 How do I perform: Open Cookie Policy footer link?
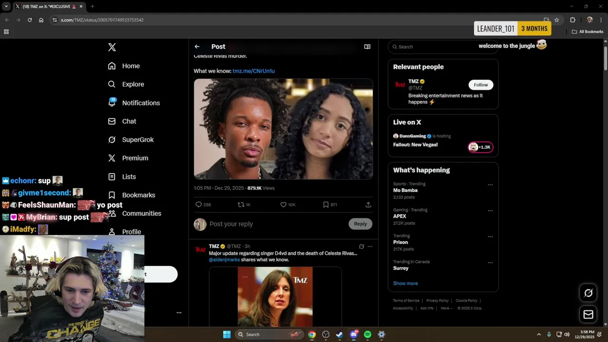(x=466, y=301)
